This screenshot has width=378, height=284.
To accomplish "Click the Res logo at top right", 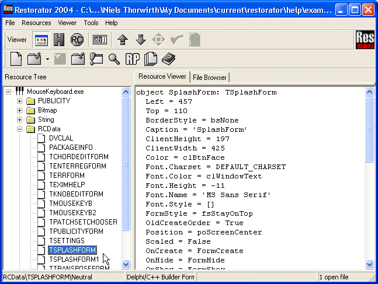I will click(365, 40).
